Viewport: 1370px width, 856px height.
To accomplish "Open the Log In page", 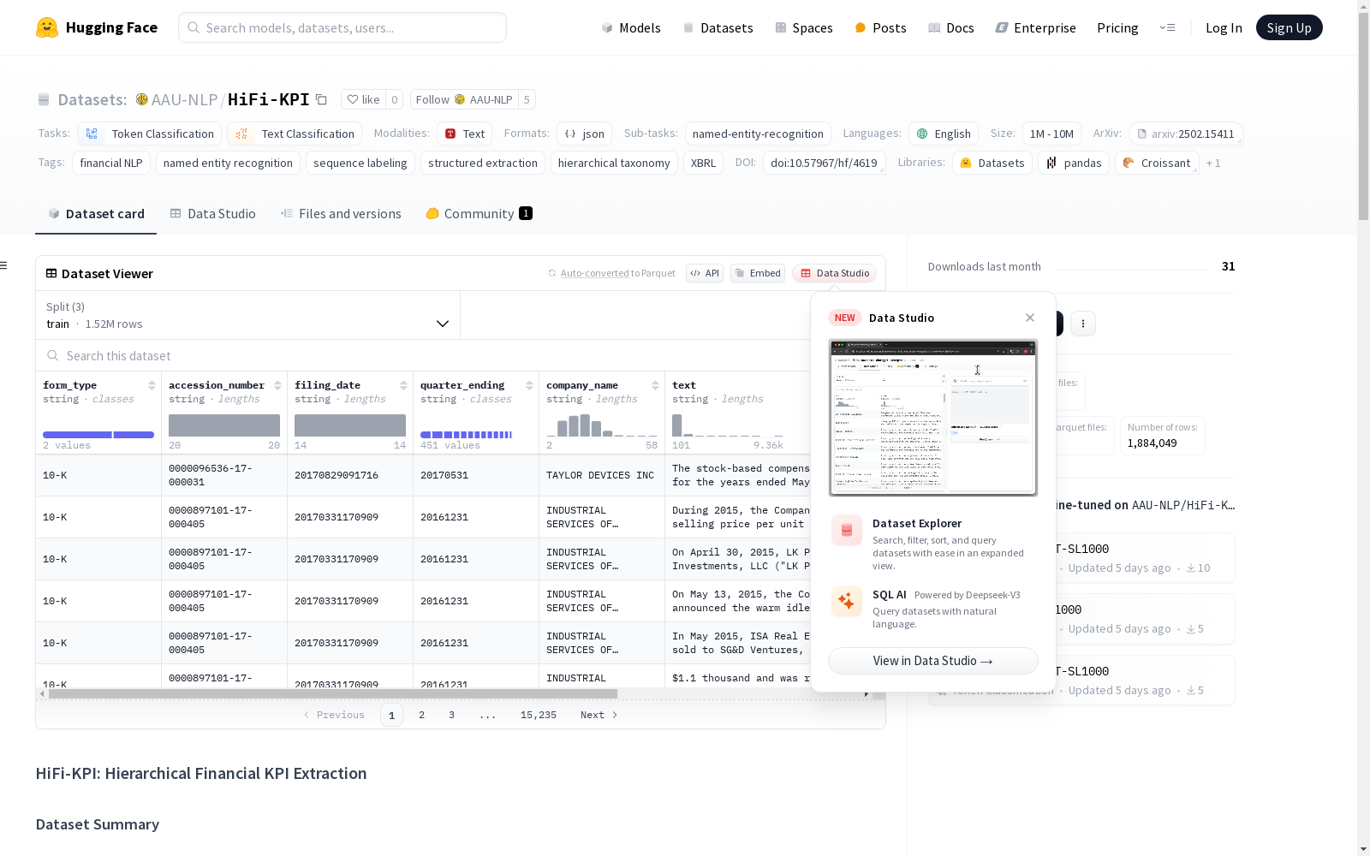I will [1224, 27].
